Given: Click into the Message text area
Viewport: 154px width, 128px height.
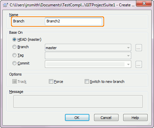Looking at the screenshot, I should point(78,101).
